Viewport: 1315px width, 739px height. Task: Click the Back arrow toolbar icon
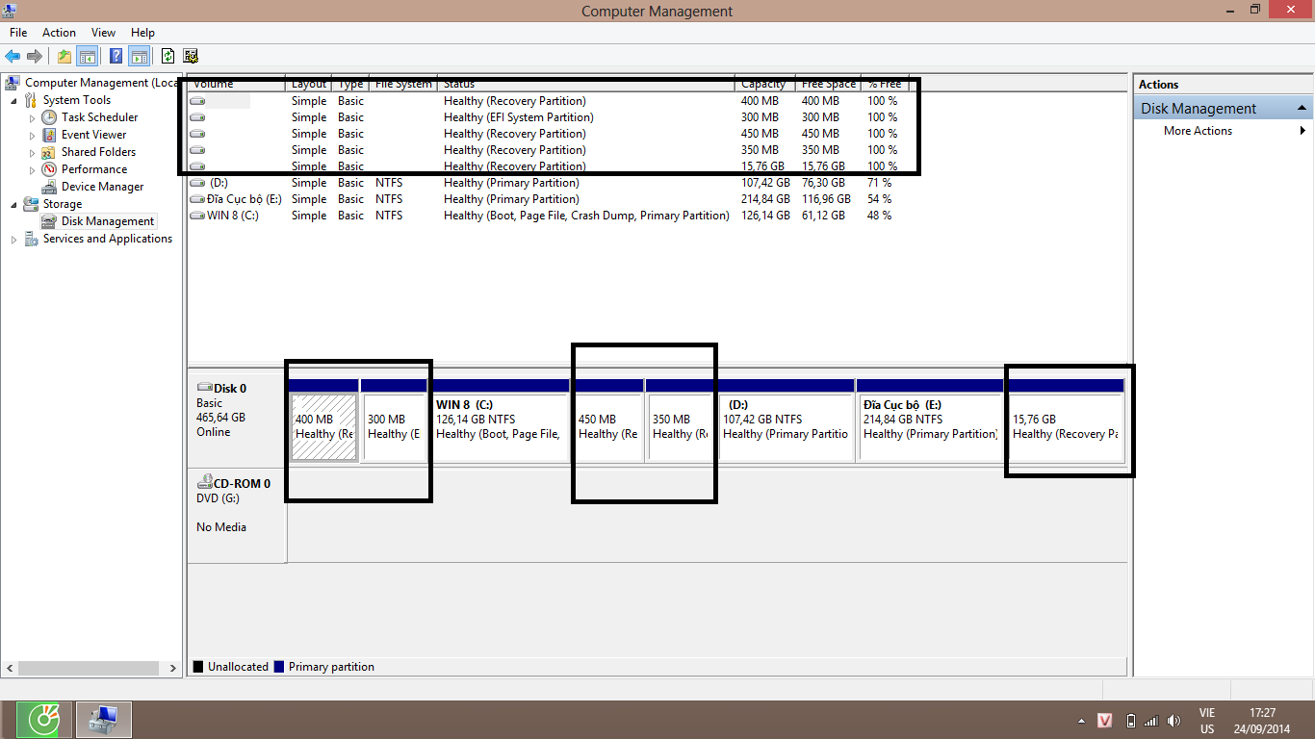pos(13,56)
